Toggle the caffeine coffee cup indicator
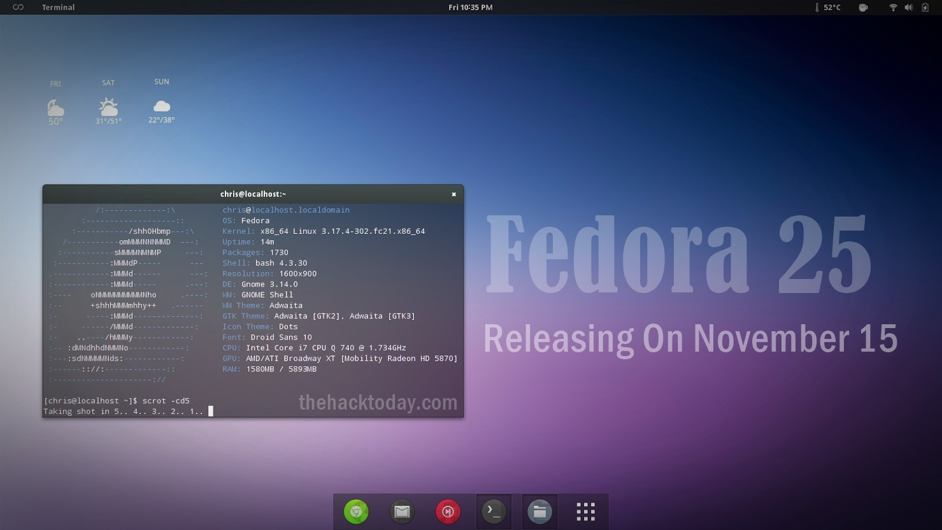The image size is (942, 530). (x=863, y=7)
